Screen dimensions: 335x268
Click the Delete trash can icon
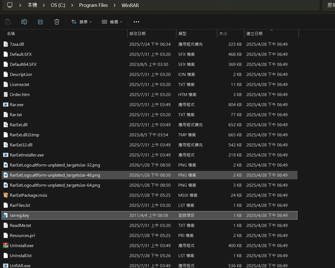click(x=57, y=22)
